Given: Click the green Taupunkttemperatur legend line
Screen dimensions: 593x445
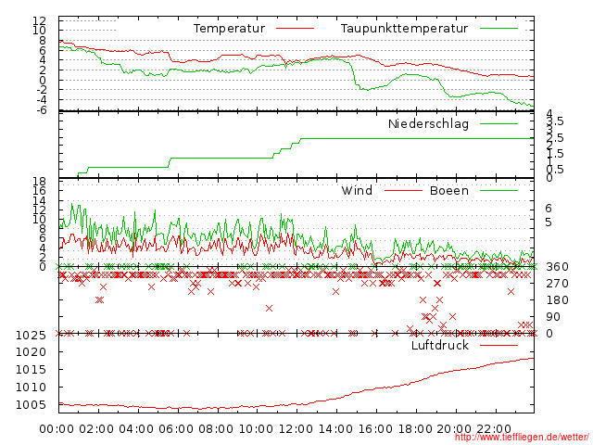Looking at the screenshot, I should pos(498,29).
